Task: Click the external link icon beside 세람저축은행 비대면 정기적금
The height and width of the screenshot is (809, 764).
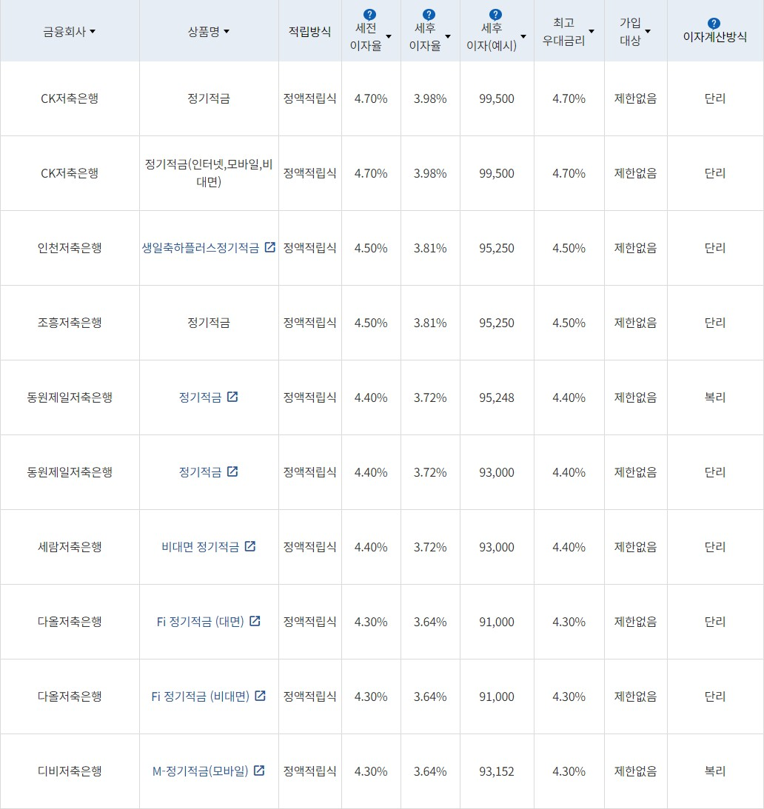Action: [250, 546]
